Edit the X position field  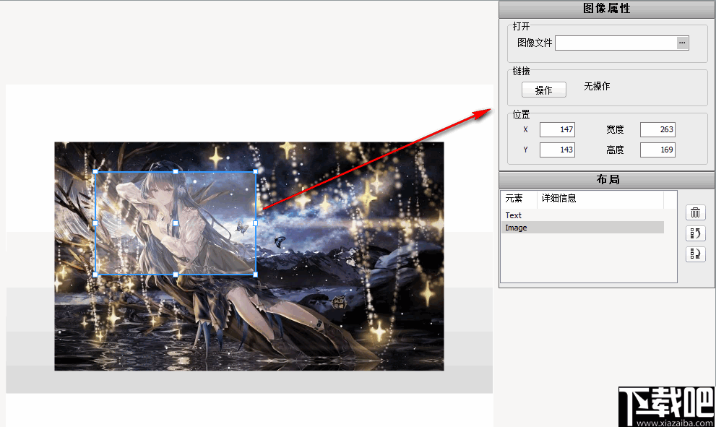click(x=557, y=130)
